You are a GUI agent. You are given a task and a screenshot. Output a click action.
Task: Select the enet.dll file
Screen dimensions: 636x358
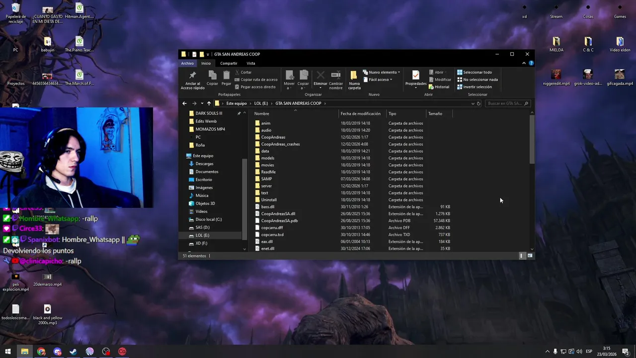[x=267, y=249]
